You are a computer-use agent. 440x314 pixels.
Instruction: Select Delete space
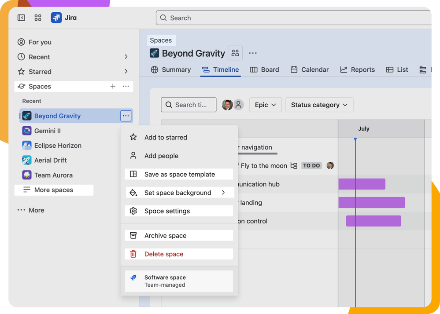[x=179, y=254]
